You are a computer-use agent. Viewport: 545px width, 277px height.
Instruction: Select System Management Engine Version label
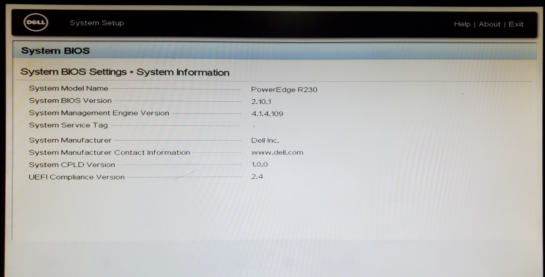(99, 113)
